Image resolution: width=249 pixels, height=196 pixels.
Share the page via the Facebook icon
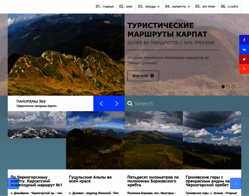[244, 40]
